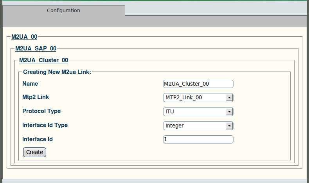Viewport: 309px width, 183px height.
Task: Click the Mtp2 Link label
Action: (36, 97)
